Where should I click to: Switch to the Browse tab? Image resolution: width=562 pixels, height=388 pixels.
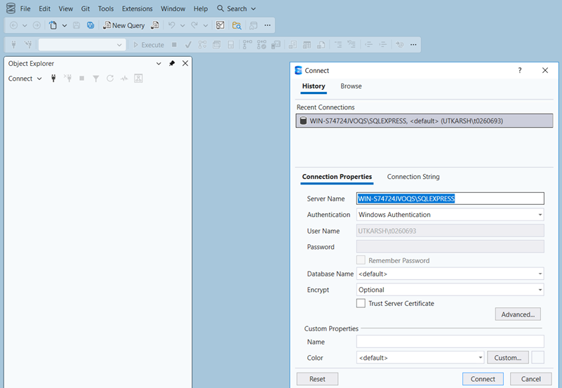(x=351, y=86)
